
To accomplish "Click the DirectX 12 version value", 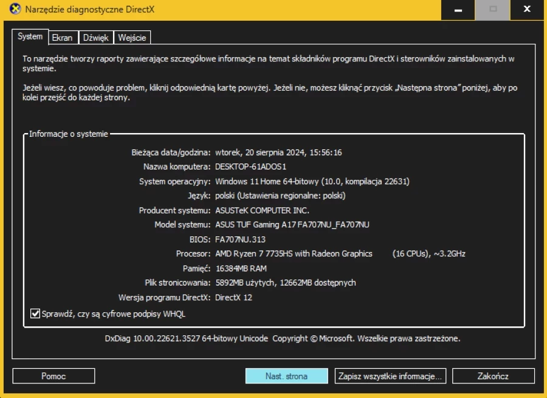I will (233, 297).
